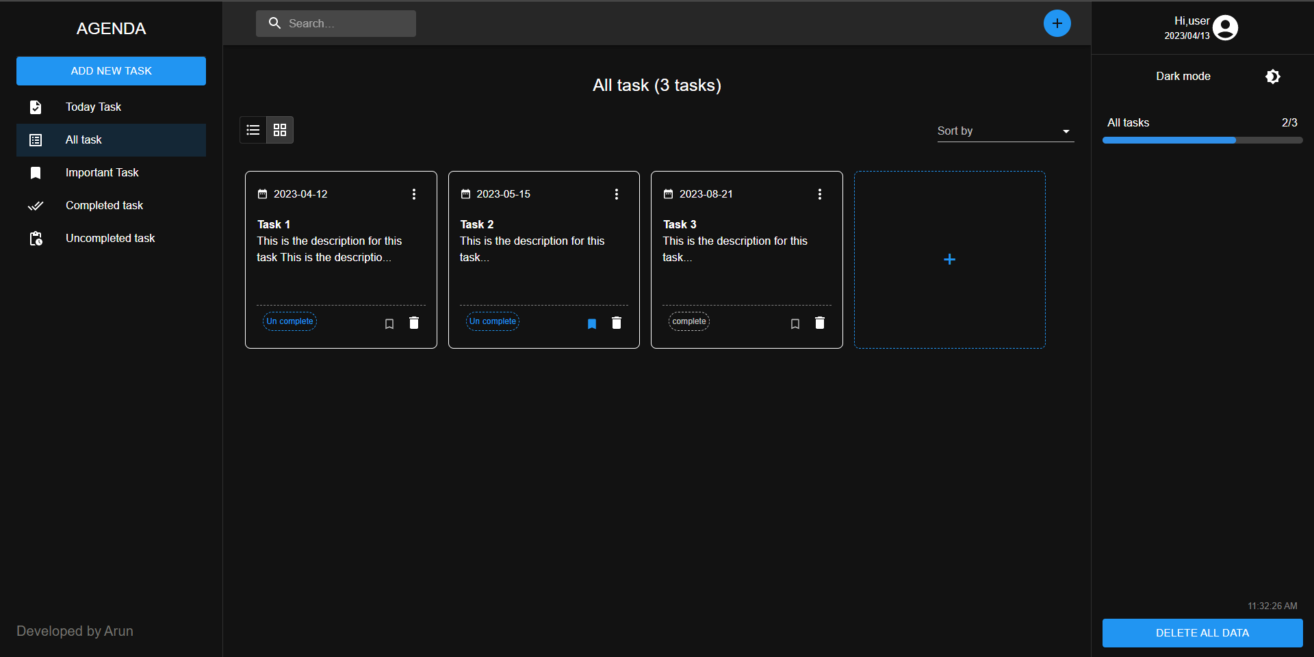Viewport: 1314px width, 657px height.
Task: Click the calendar icon on Task 1
Action: pos(262,194)
